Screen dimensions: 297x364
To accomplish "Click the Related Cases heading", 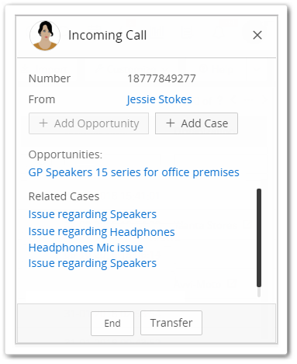I will (64, 196).
